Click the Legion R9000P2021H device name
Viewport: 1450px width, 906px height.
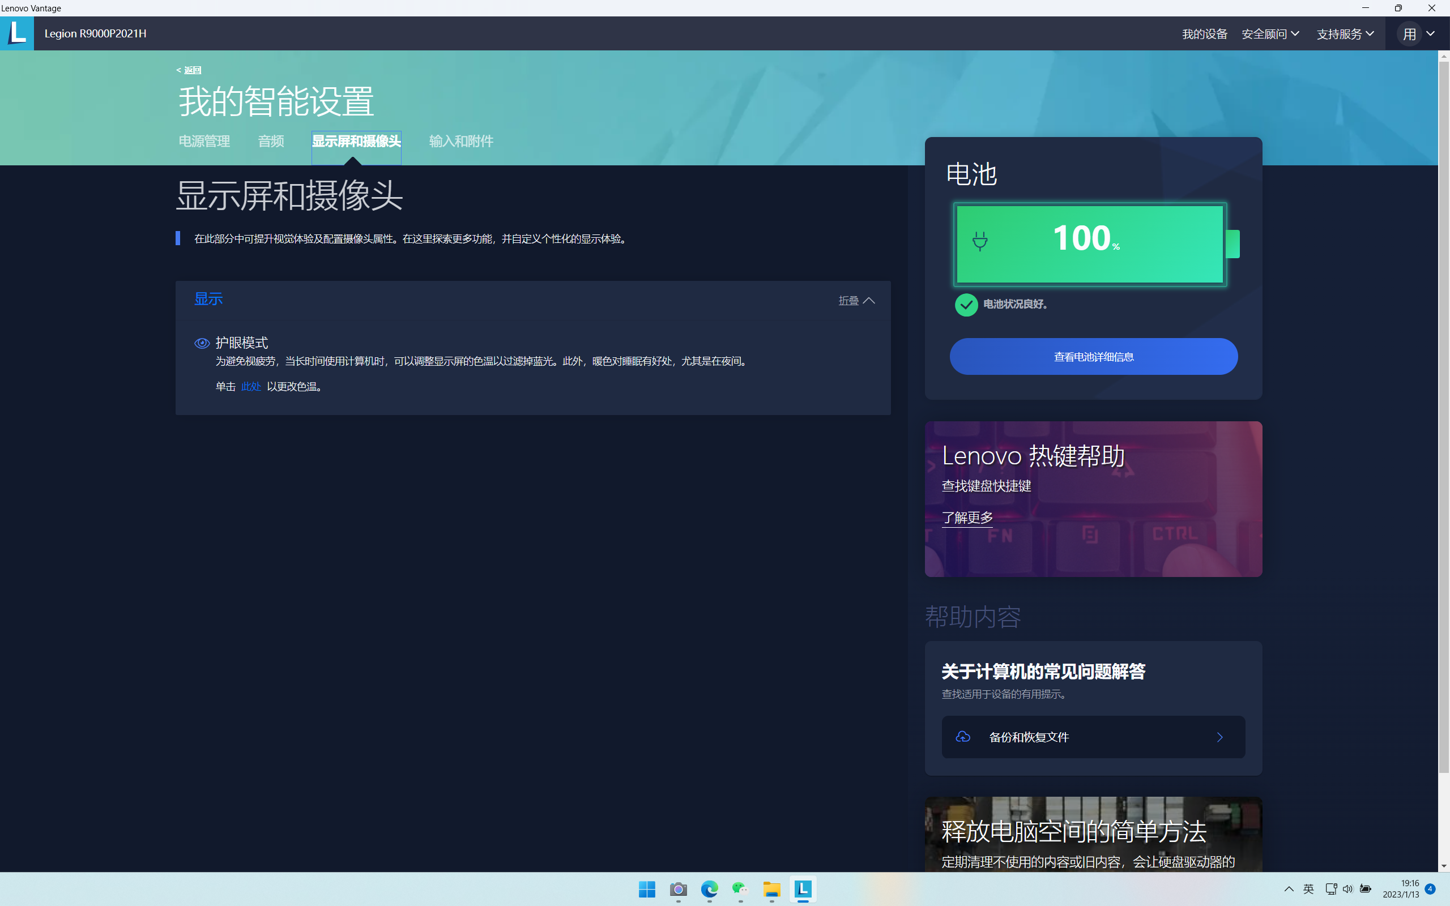point(95,33)
